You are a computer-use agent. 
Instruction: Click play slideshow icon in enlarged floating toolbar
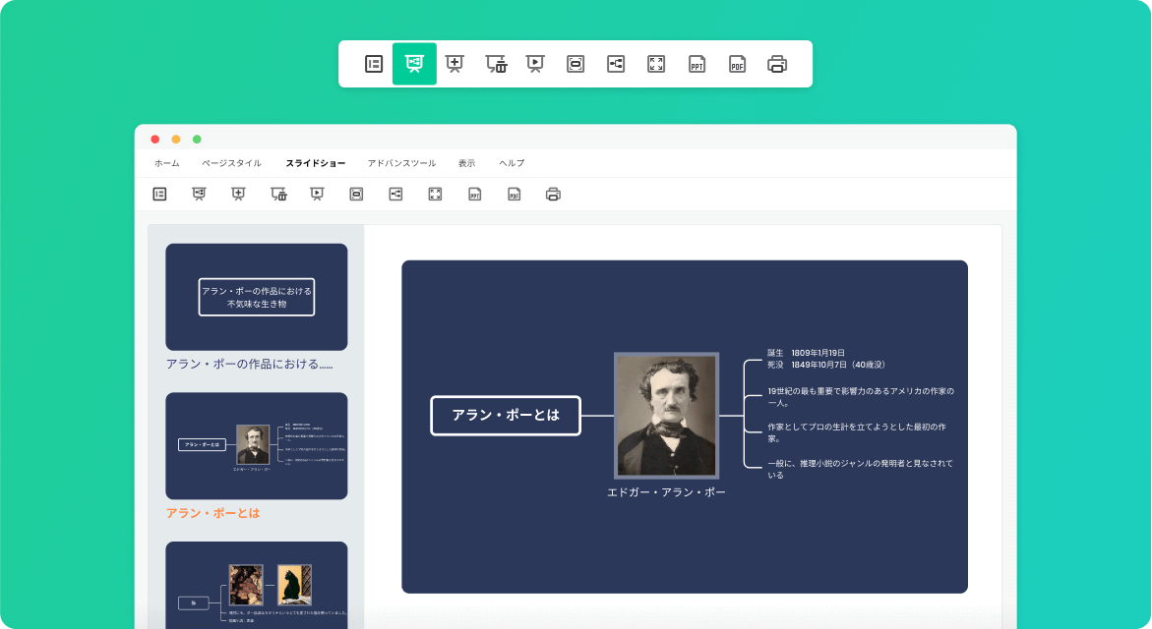(535, 64)
